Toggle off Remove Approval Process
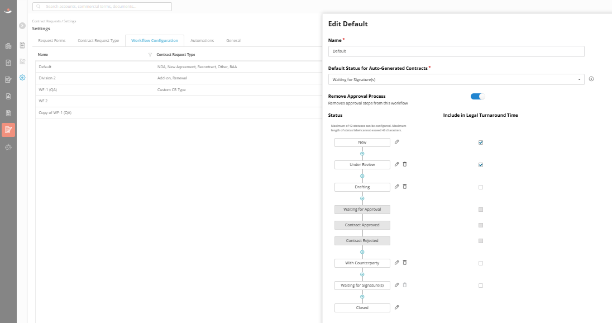612x323 pixels. pyautogui.click(x=478, y=97)
